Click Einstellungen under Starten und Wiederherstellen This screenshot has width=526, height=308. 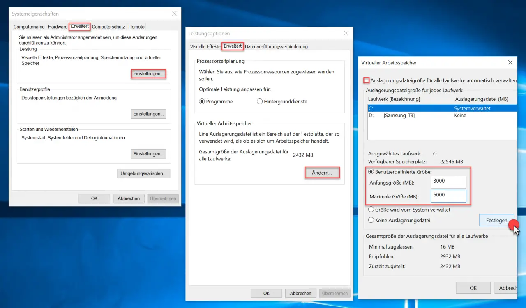[148, 153]
